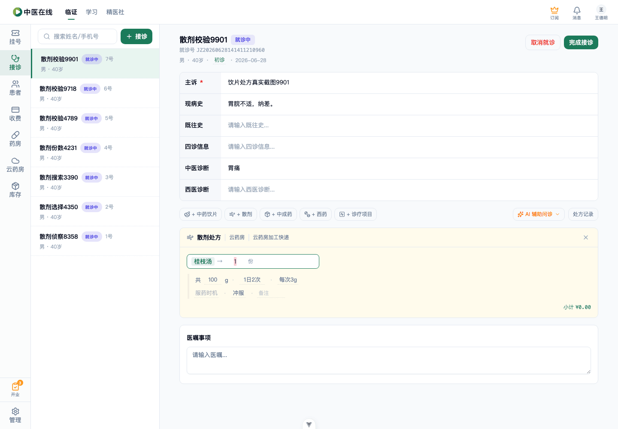Close the 散剂处方 card with X
The image size is (618, 429).
point(586,237)
